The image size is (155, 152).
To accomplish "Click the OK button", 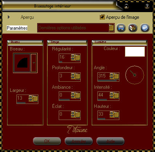I will click(x=47, y=141).
